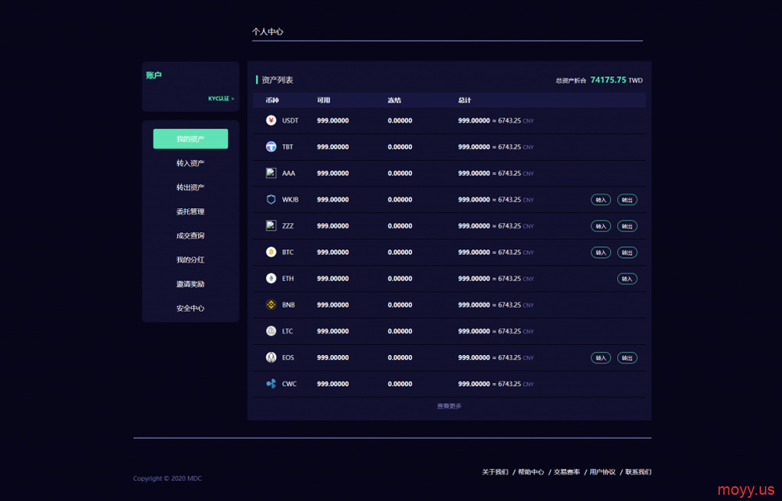Open 邀请奖励 menu item
Viewport: 782px width, 501px height.
click(190, 284)
